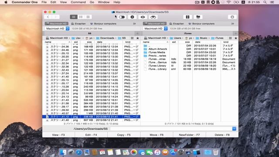Expand right panel drives overflow chevron
The image size is (279, 157).
click(x=232, y=24)
